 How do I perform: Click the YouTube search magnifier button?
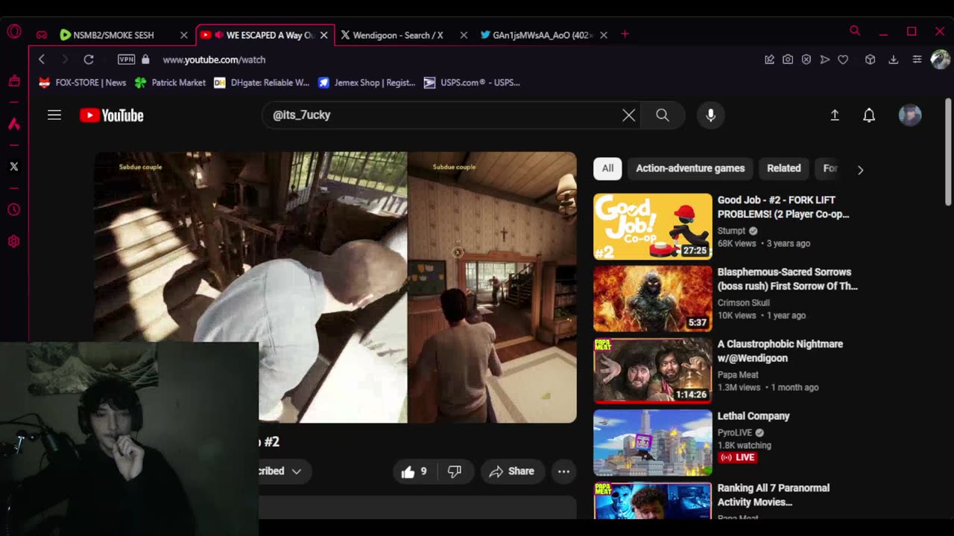[663, 115]
